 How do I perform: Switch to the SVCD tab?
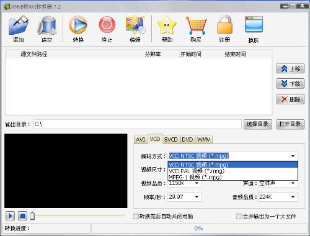coord(171,139)
